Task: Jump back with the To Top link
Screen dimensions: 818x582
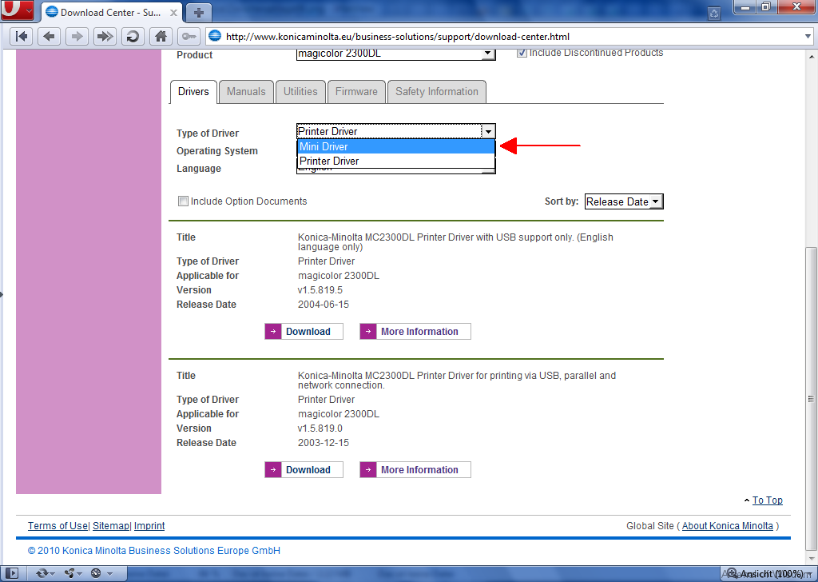Action: [x=768, y=500]
